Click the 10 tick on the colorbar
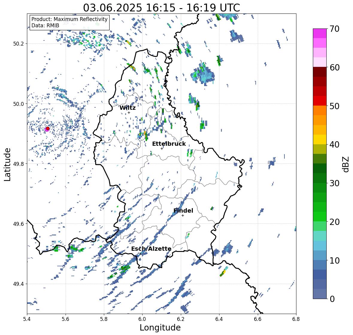353x335 pixels. 334,260
